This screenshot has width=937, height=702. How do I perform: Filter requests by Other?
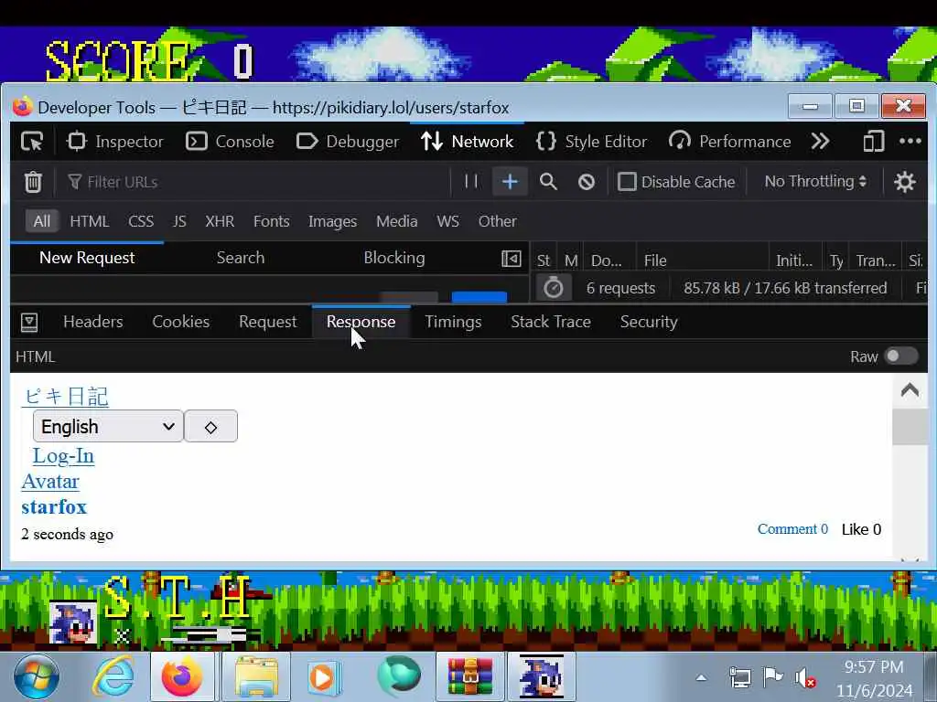(497, 221)
